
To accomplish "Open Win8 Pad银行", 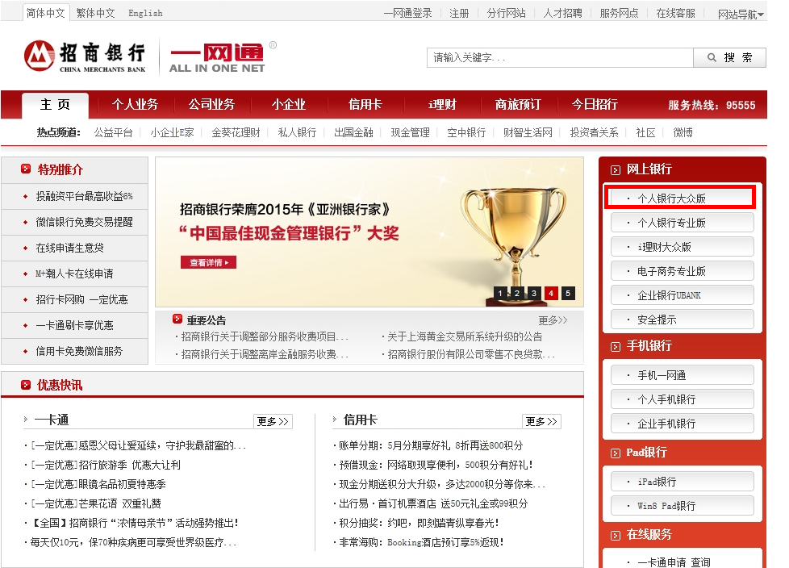I will [x=682, y=506].
